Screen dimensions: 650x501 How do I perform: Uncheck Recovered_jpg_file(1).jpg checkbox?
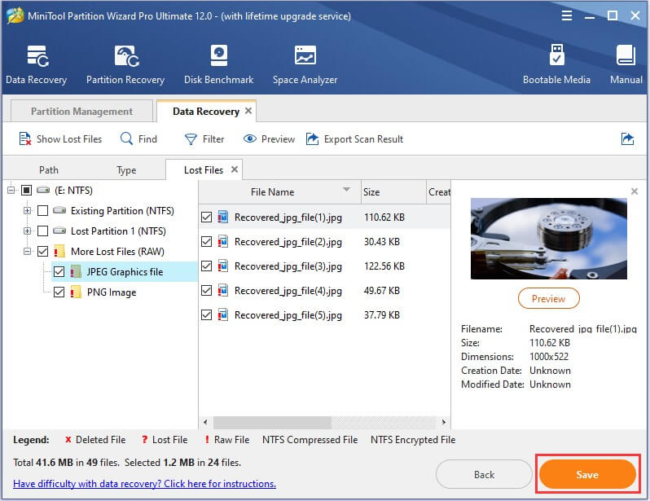(206, 217)
